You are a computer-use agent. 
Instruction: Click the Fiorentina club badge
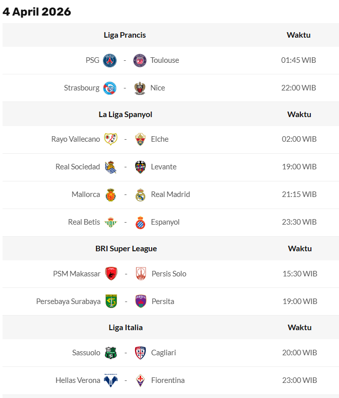coord(141,381)
